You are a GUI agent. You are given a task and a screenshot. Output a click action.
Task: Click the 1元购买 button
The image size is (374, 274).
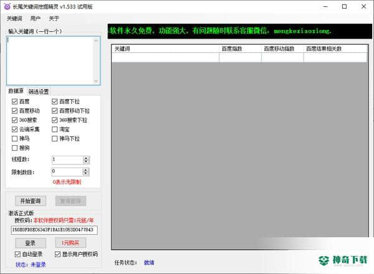pos(70,243)
